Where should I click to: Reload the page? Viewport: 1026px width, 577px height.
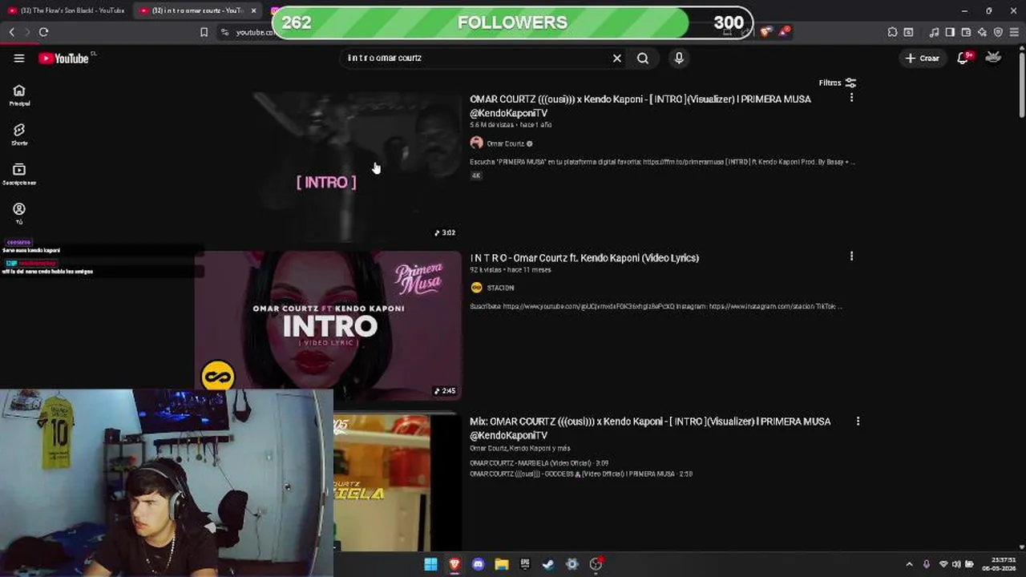coord(43,32)
